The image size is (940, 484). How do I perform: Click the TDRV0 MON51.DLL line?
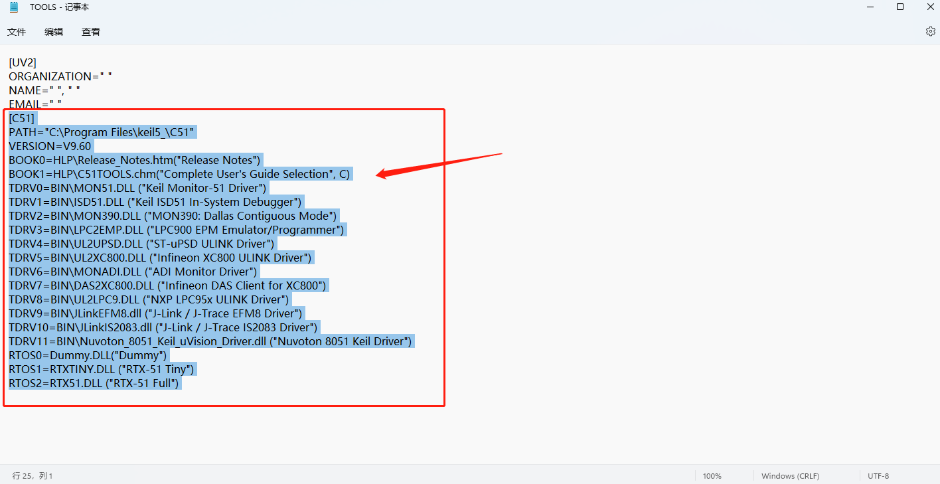tap(138, 188)
